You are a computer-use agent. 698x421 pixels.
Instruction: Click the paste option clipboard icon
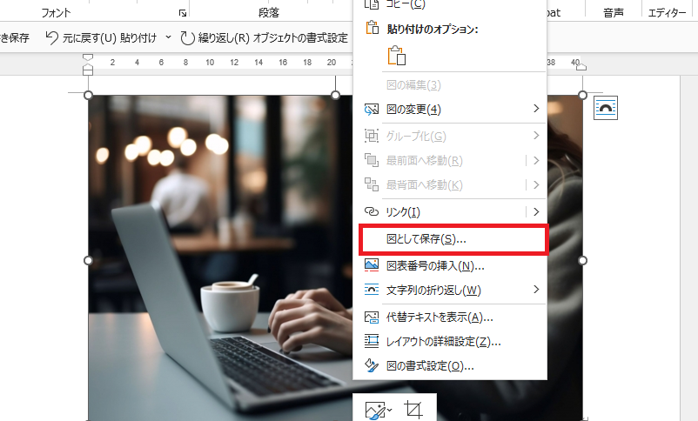[397, 56]
